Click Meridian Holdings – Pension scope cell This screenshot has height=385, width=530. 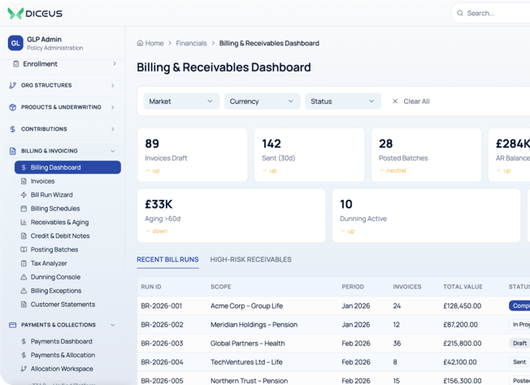tap(254, 325)
